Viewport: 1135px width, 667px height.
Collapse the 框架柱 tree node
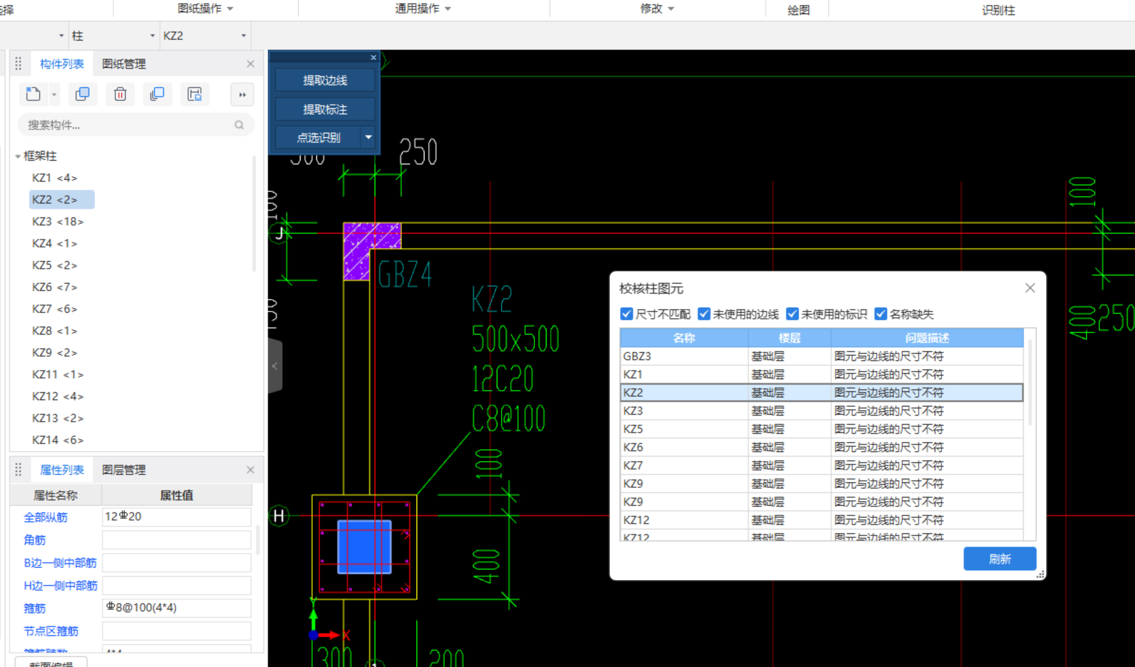point(18,157)
